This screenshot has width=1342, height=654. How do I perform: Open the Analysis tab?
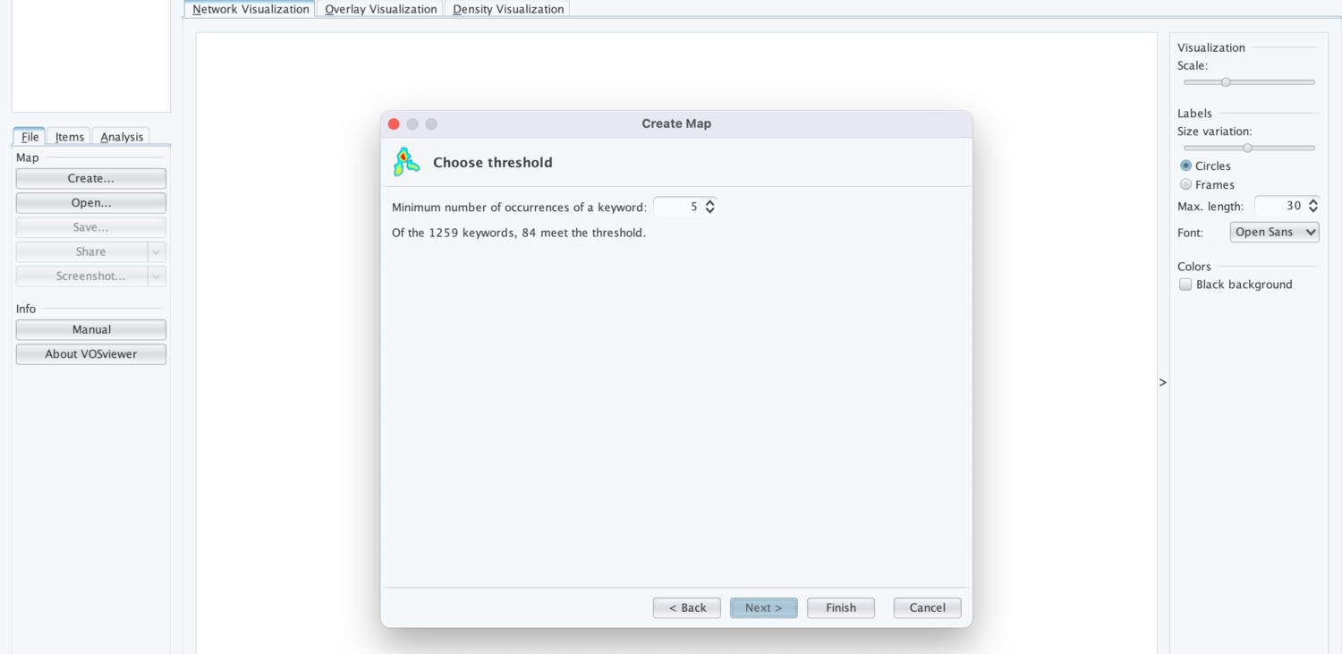[122, 137]
